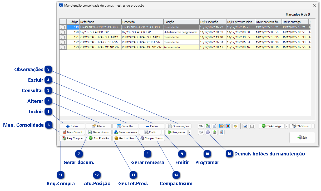Click the blank document page icon
321x191 pixels.
tap(215, 126)
